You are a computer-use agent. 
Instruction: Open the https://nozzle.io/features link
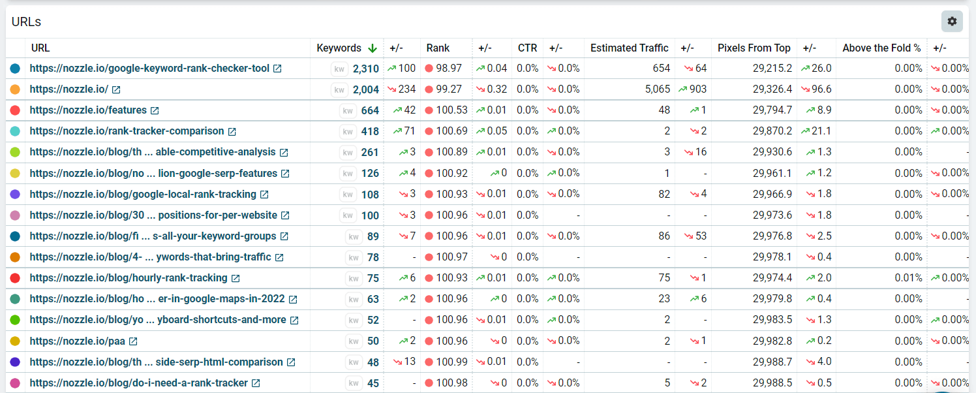click(88, 110)
